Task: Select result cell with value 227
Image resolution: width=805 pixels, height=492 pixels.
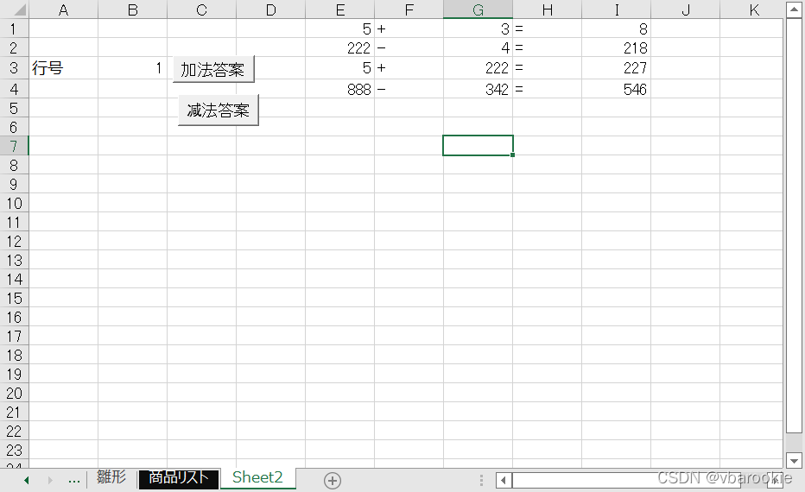Action: tap(616, 67)
